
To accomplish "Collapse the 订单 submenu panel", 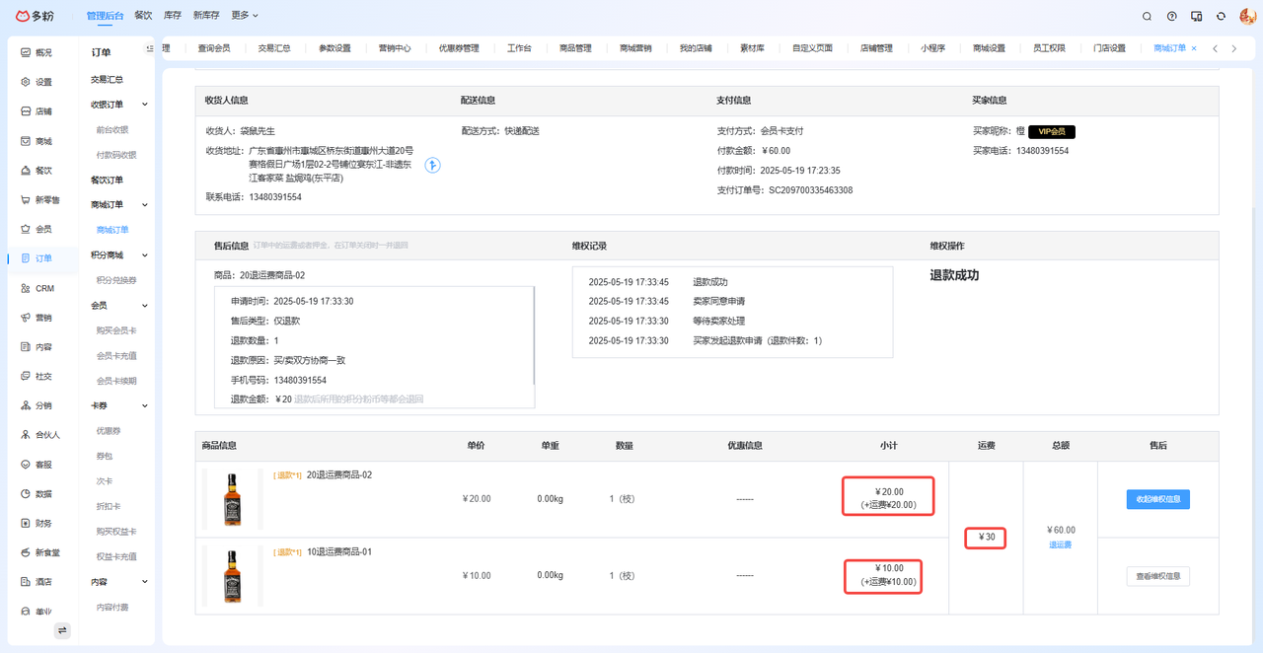I will click(150, 49).
